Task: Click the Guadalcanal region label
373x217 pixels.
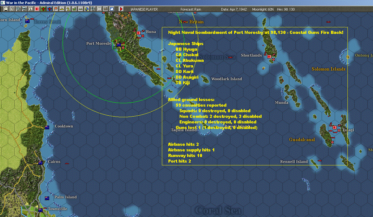Action: coord(302,140)
